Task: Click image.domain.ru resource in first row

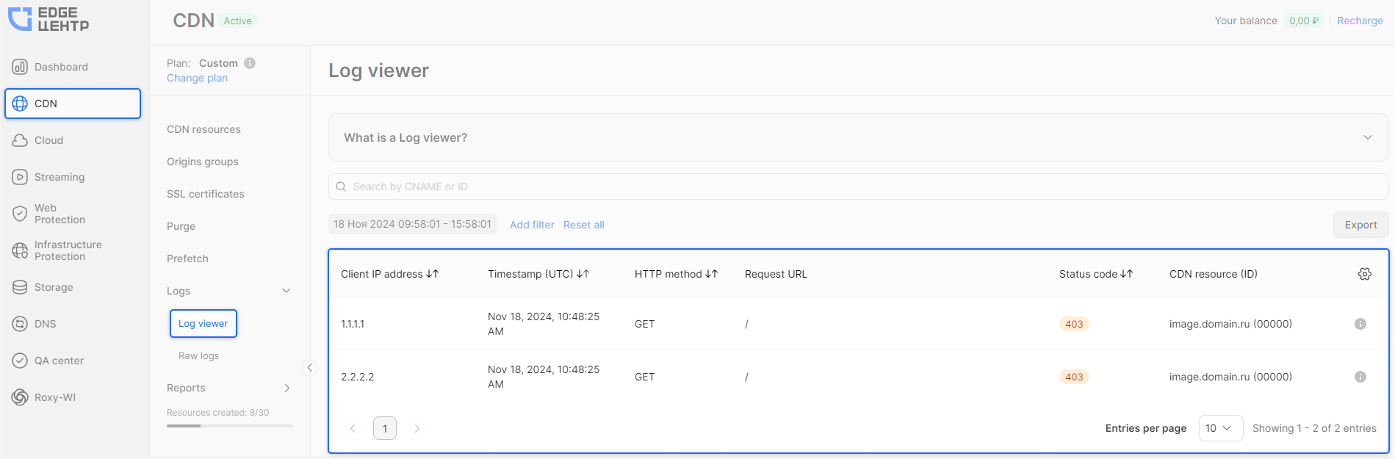Action: coord(1230,324)
